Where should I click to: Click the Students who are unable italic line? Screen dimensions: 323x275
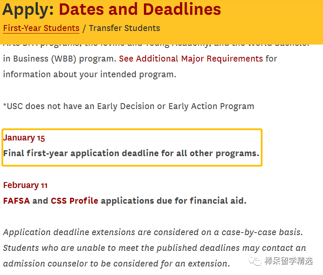154,248
